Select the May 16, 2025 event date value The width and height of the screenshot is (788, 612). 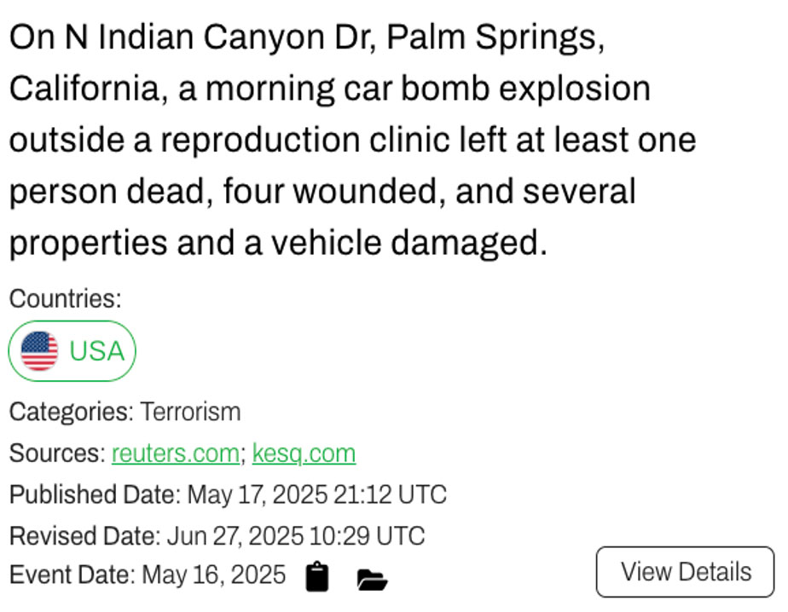(213, 575)
